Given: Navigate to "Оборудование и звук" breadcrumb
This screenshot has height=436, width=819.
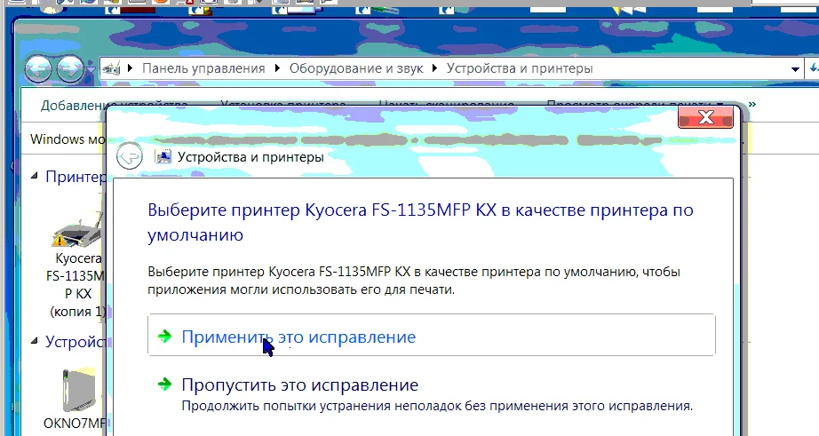Looking at the screenshot, I should click(x=356, y=68).
